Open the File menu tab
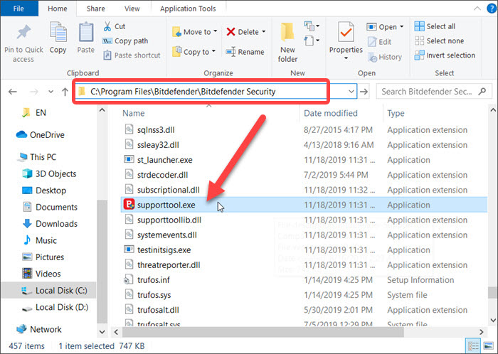The width and height of the screenshot is (498, 354). coord(18,9)
